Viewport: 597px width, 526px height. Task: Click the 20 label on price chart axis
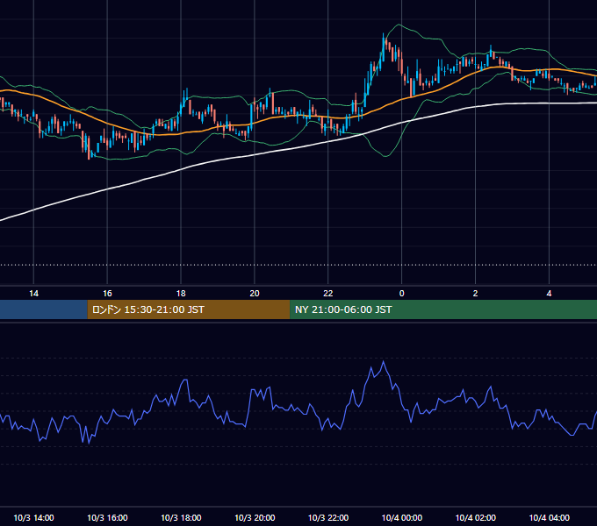pyautogui.click(x=255, y=294)
